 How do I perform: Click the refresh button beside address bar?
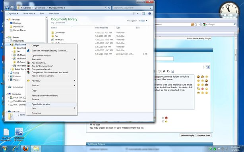pyautogui.click(x=109, y=8)
